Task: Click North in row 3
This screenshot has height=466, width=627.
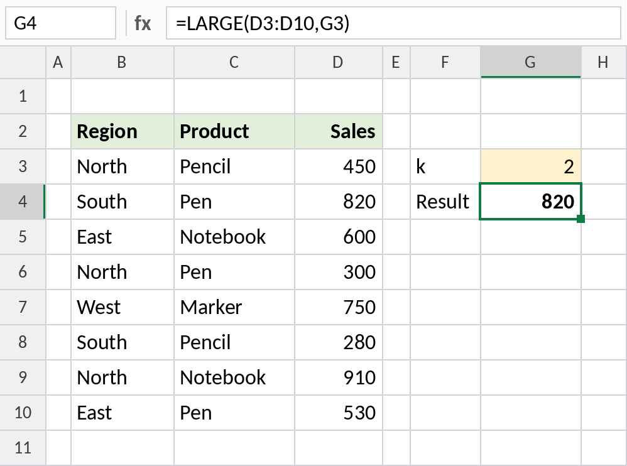Action: [123, 166]
